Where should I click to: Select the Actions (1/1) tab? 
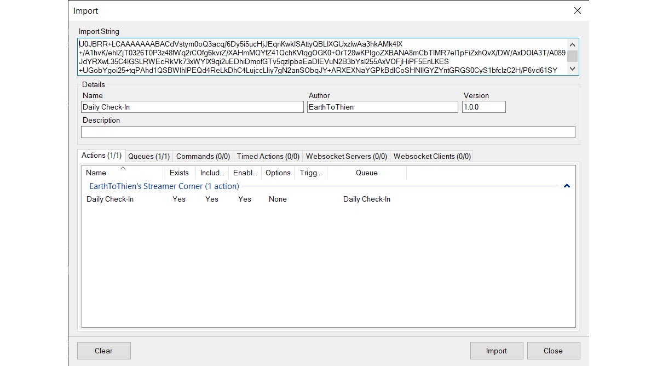(101, 156)
